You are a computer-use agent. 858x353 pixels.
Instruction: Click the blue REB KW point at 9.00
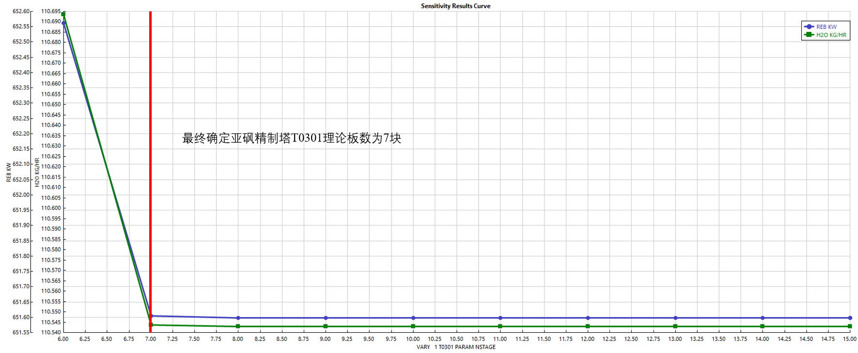click(x=326, y=318)
